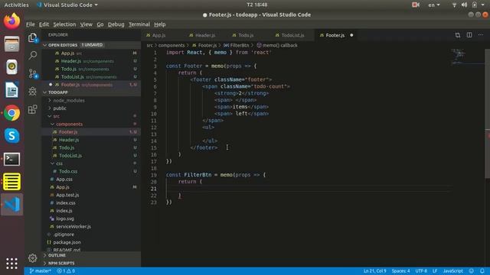
Task: Expand the Outline panel
Action: (57, 255)
